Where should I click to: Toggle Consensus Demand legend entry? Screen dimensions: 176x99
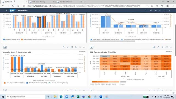(12, 40)
